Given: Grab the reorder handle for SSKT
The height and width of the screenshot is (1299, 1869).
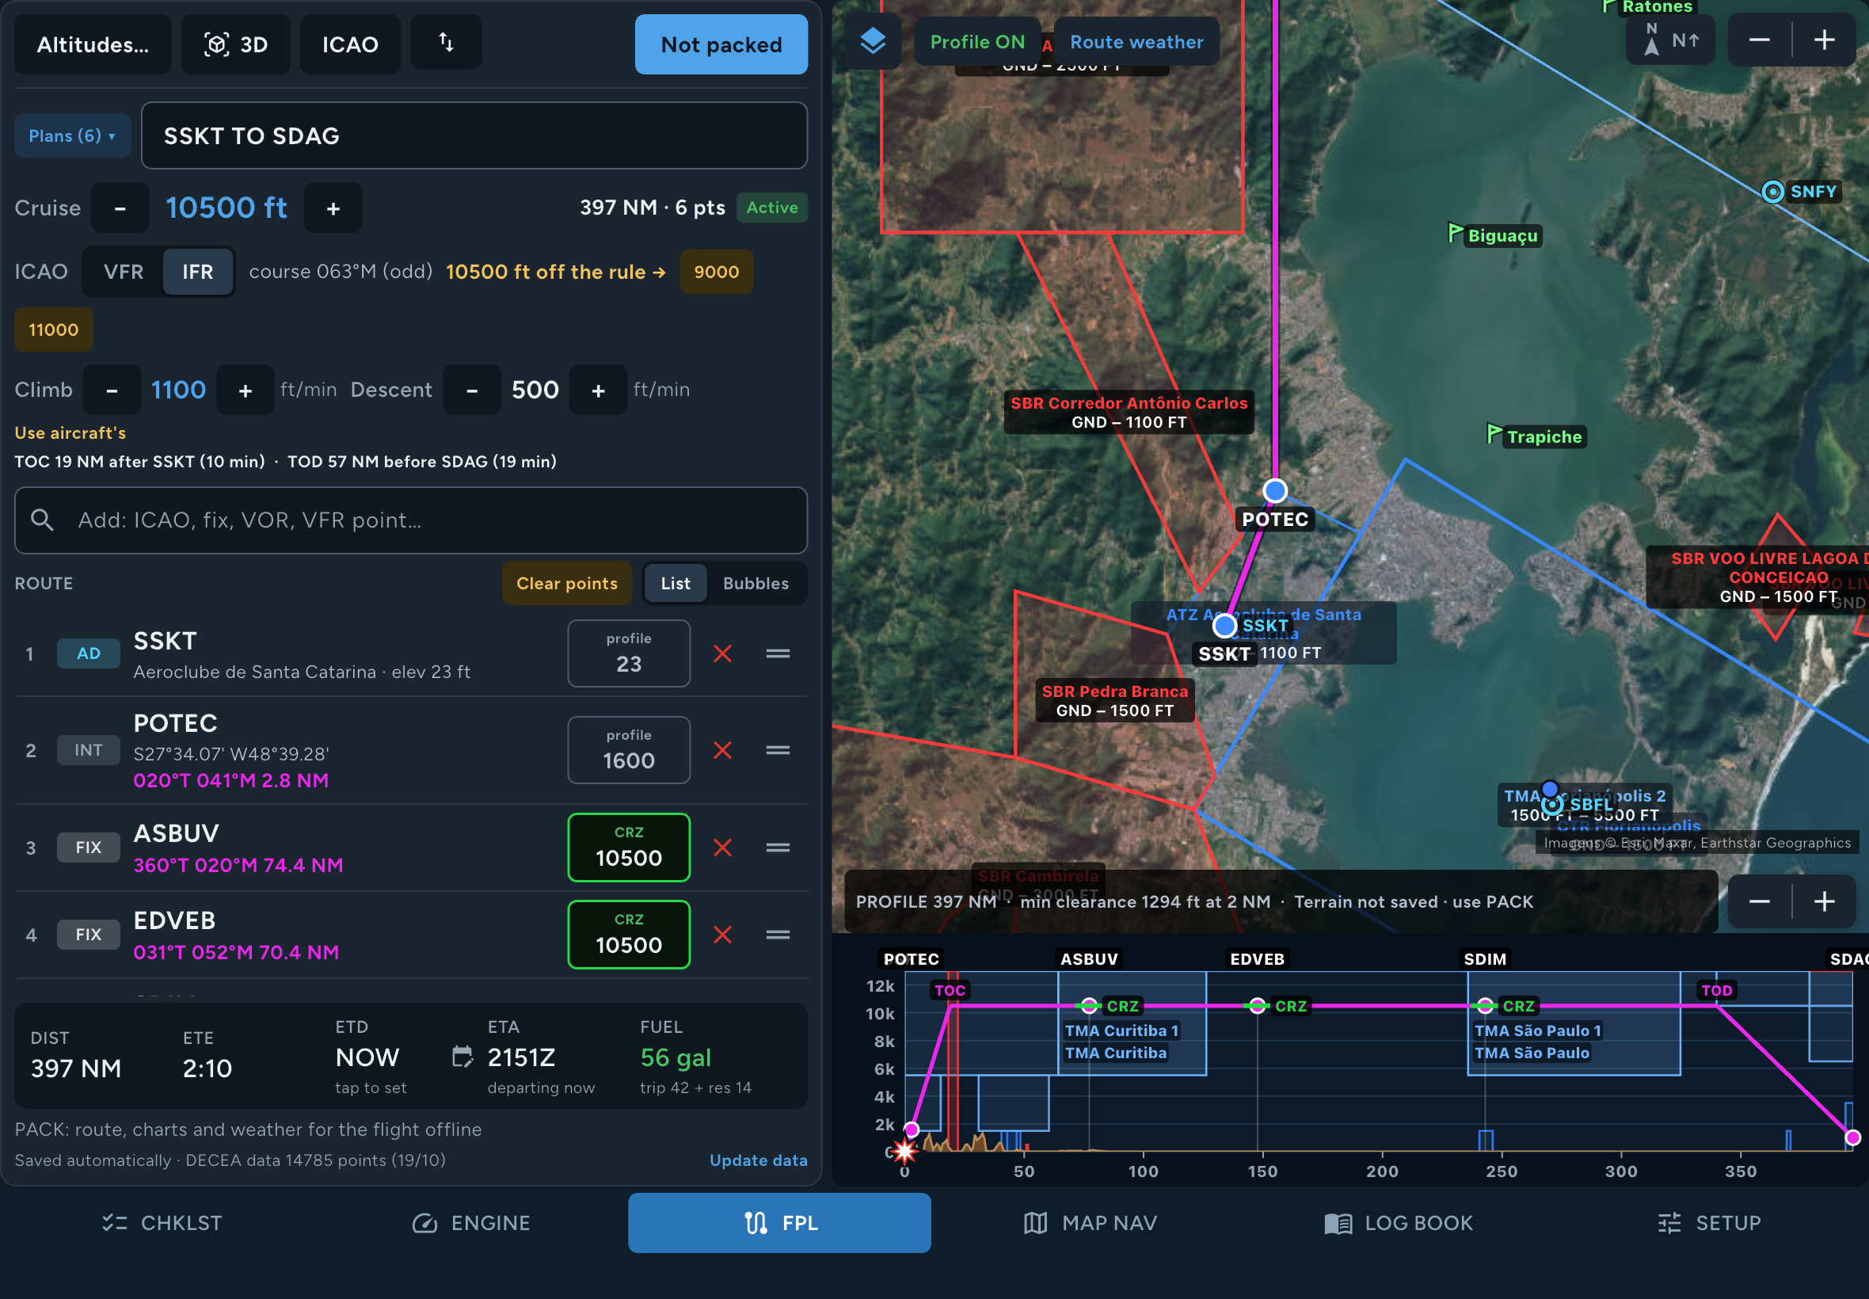Looking at the screenshot, I should click(778, 653).
